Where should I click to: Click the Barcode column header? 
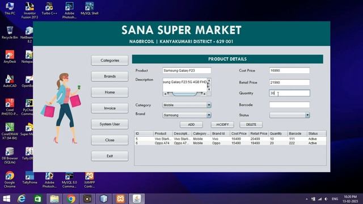(x=297, y=134)
